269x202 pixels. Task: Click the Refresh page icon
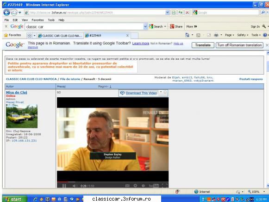180,13
